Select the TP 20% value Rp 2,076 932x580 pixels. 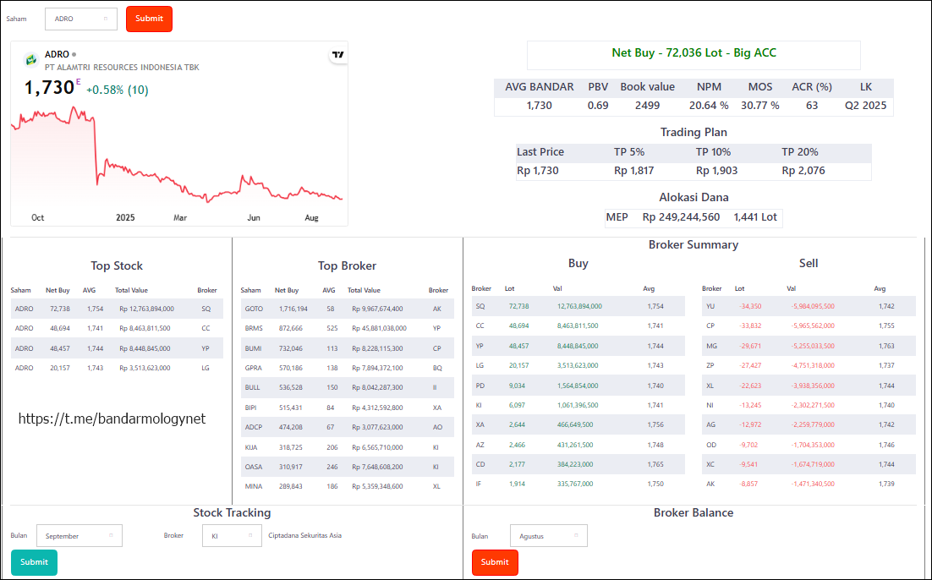pyautogui.click(x=803, y=171)
